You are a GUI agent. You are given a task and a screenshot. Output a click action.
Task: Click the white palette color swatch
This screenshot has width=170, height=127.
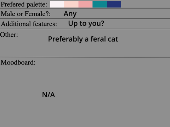[57, 4]
